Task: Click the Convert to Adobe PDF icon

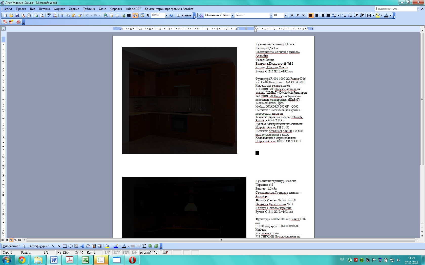Action: pos(5,22)
